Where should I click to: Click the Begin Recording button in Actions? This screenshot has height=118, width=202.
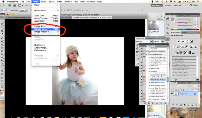[149, 103]
